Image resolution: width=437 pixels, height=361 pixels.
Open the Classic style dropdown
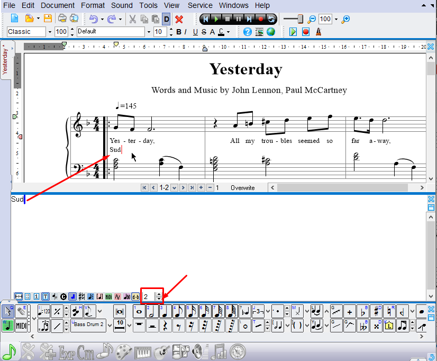[x=50, y=32]
